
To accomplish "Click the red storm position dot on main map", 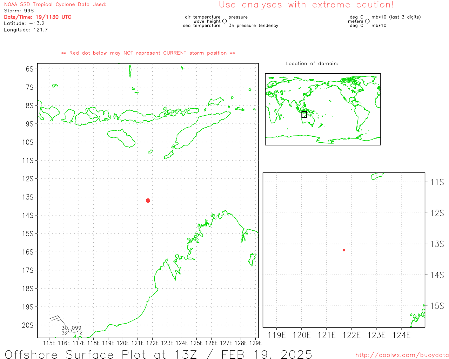I will pyautogui.click(x=148, y=201).
